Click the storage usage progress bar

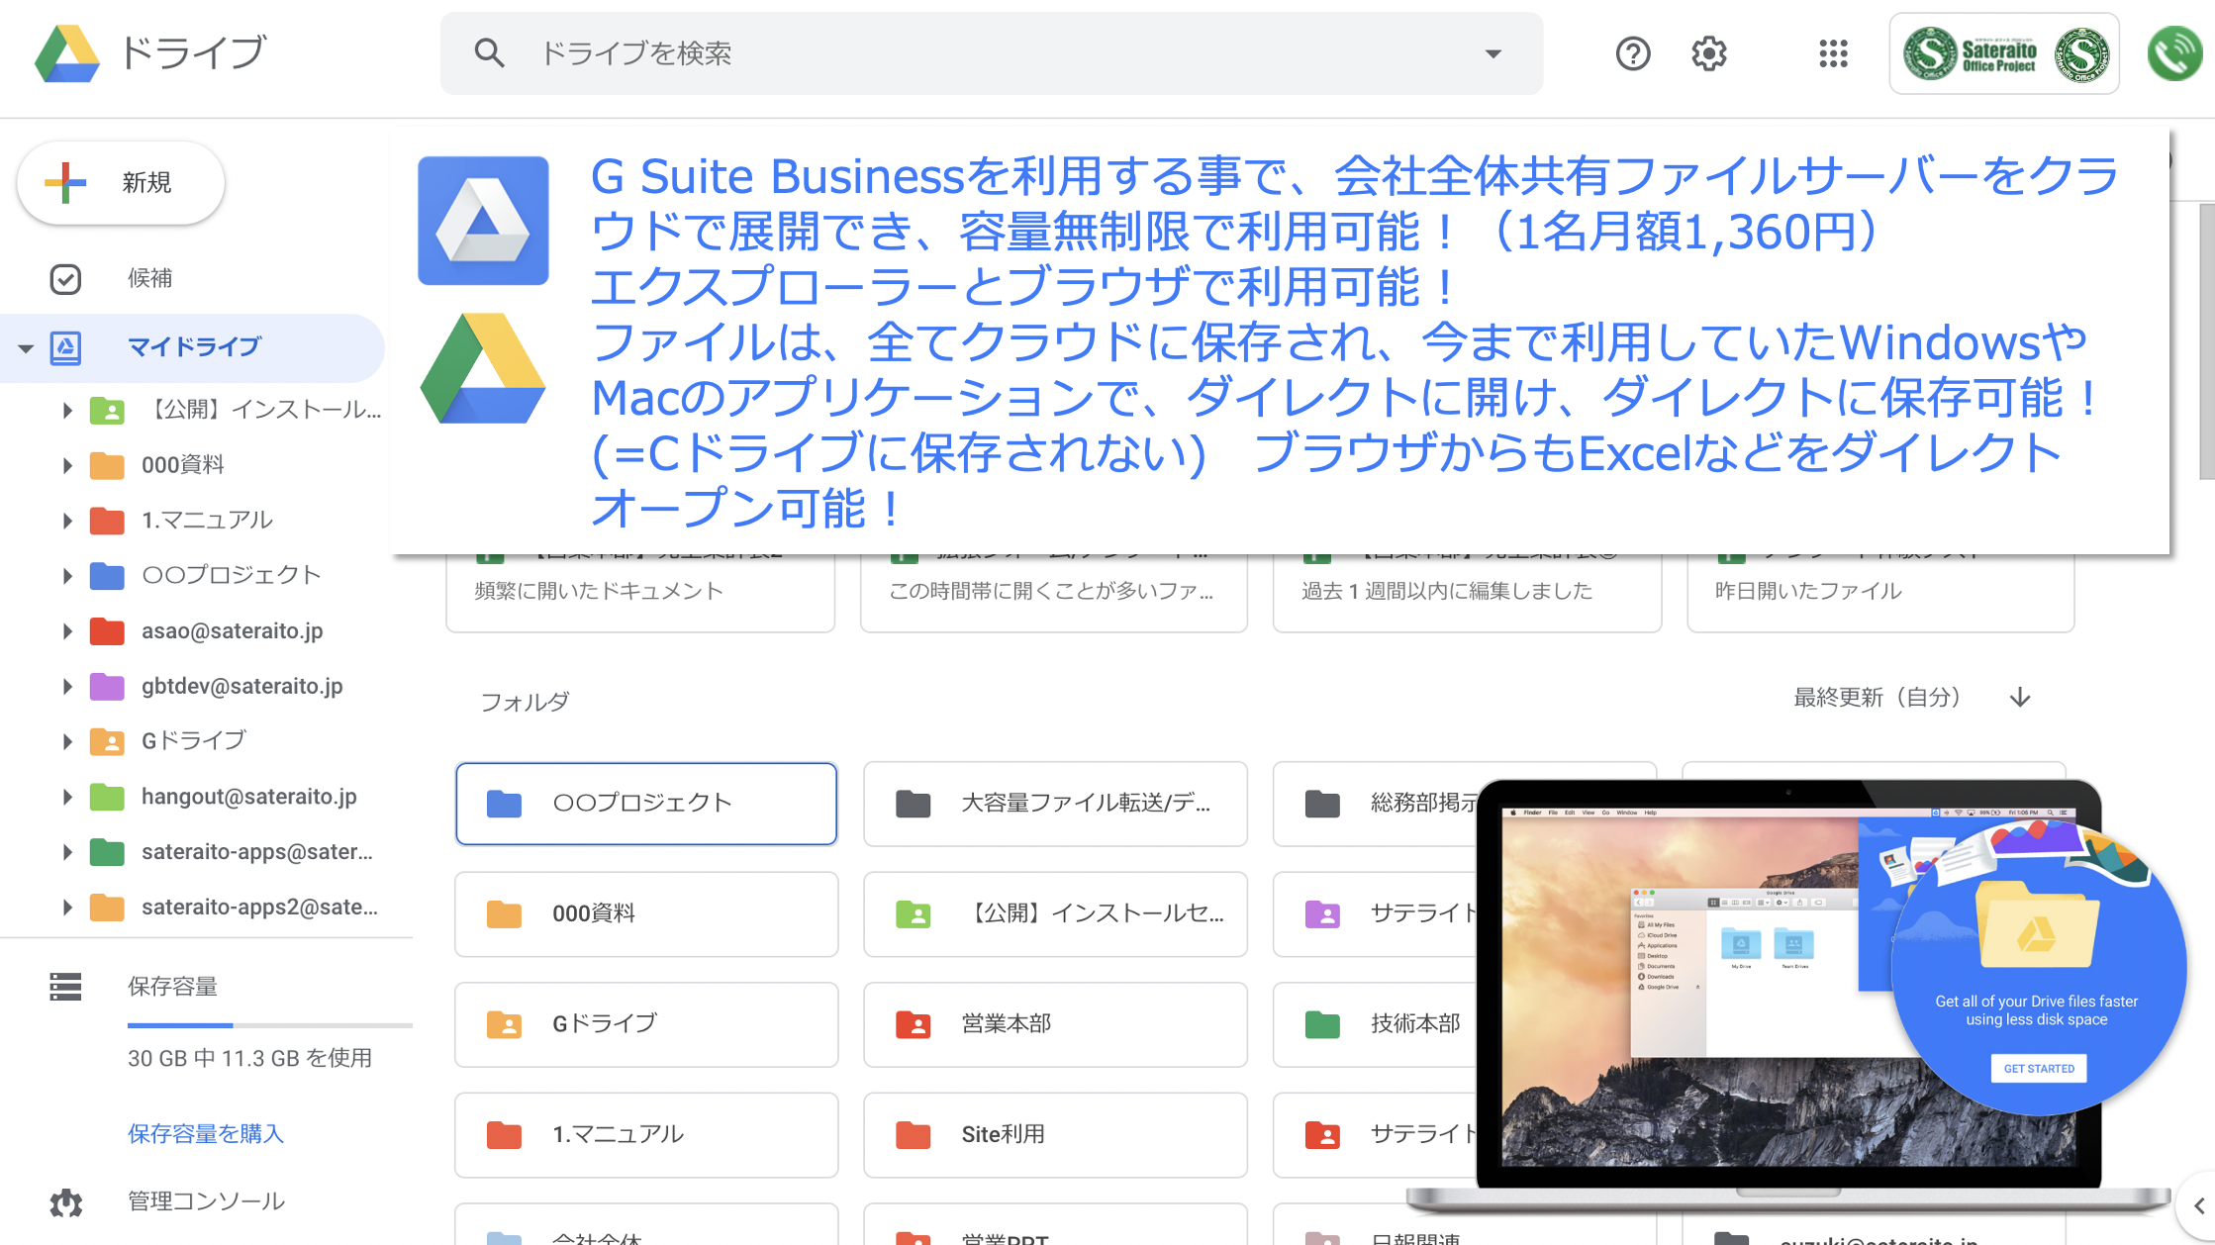click(x=269, y=1025)
